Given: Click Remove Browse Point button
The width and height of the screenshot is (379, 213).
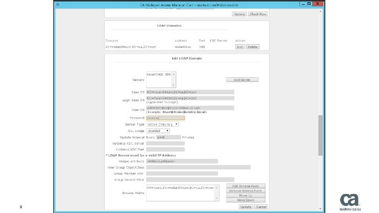Looking at the screenshot, I should coord(246,191).
